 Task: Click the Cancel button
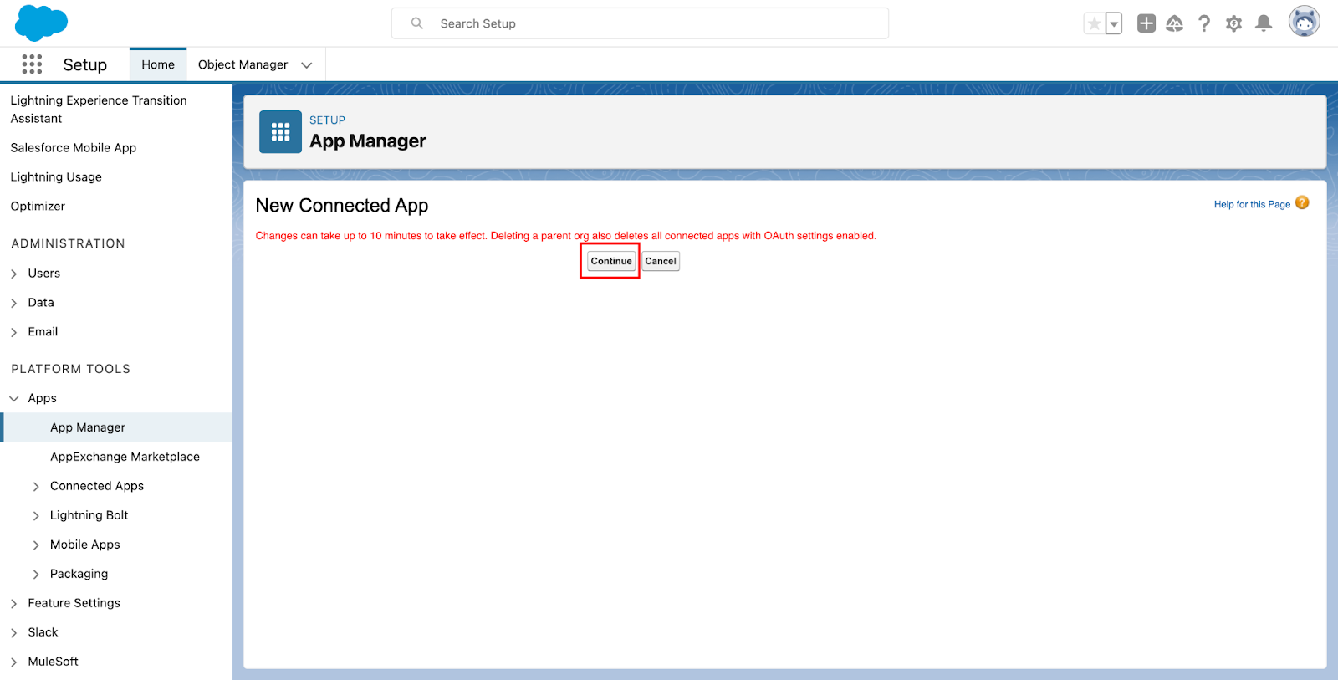coord(661,261)
